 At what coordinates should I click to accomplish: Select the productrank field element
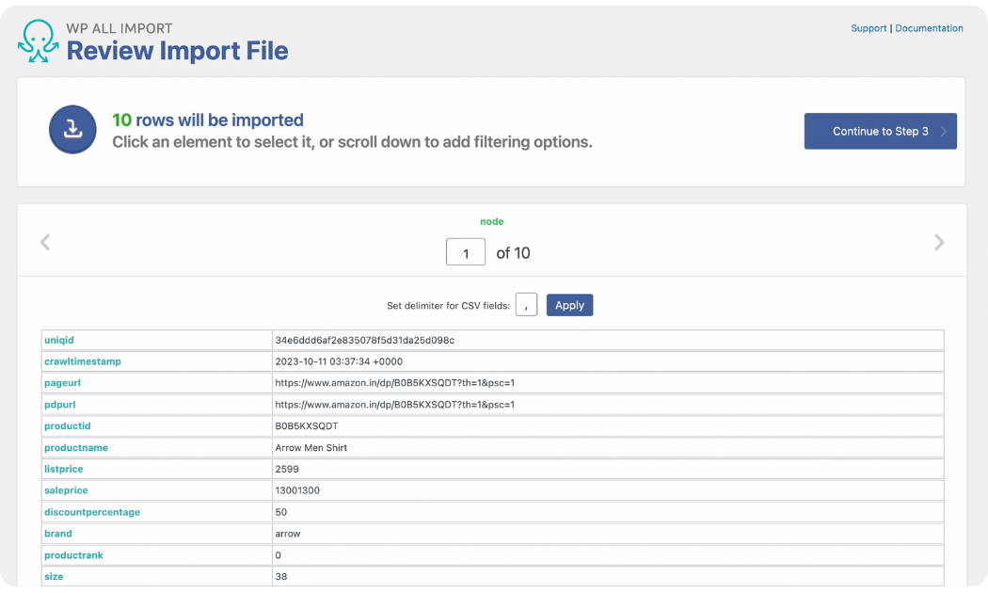pyautogui.click(x=73, y=554)
